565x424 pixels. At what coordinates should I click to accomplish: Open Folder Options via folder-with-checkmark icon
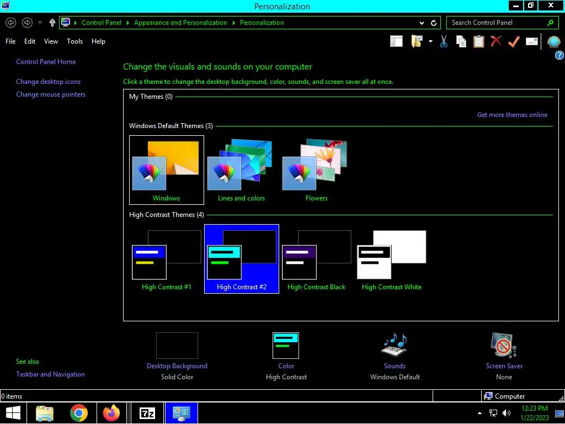417,41
